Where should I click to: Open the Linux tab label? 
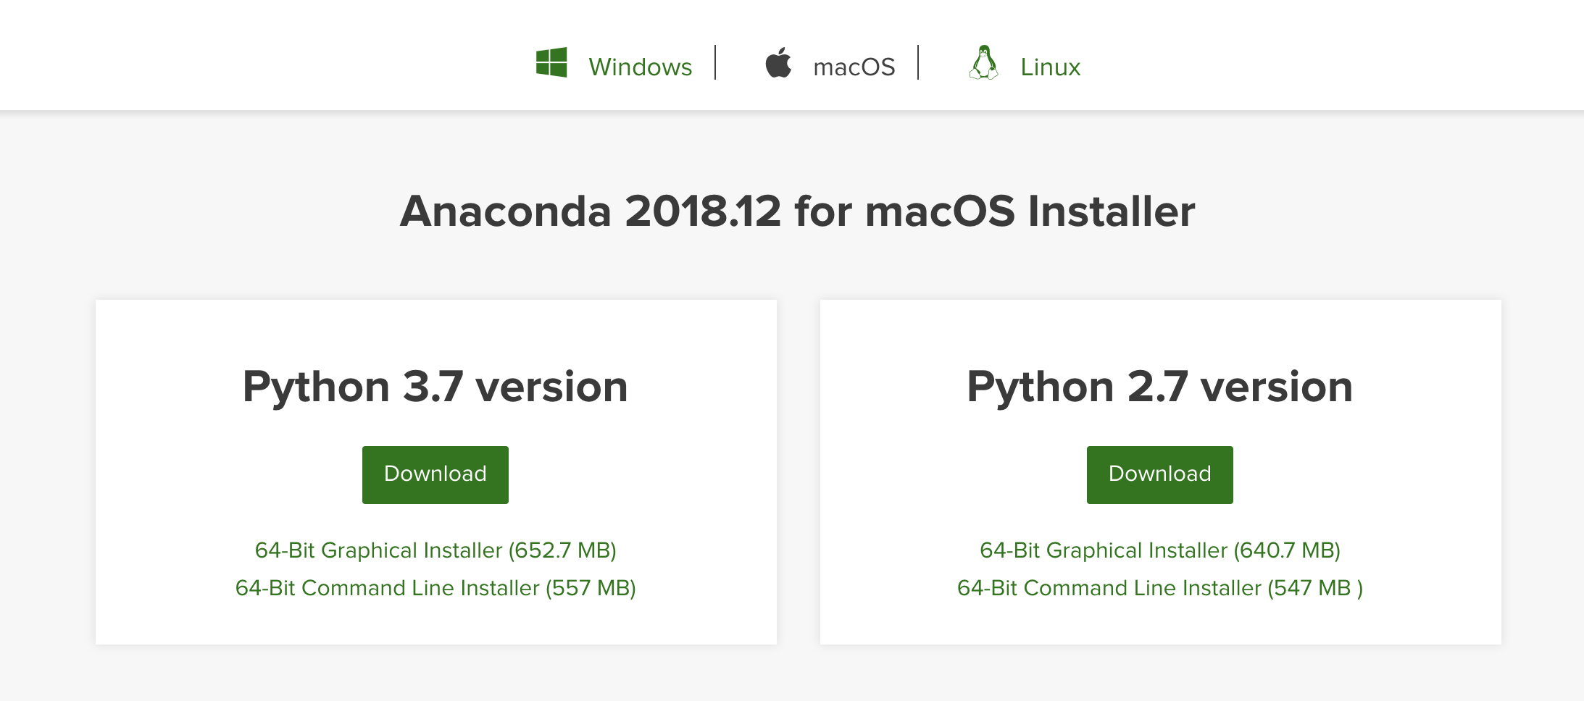click(1050, 67)
